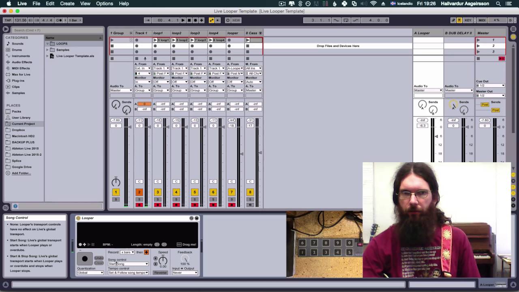Toggle track 7 activator button
The height and width of the screenshot is (292, 519).
(x=232, y=192)
